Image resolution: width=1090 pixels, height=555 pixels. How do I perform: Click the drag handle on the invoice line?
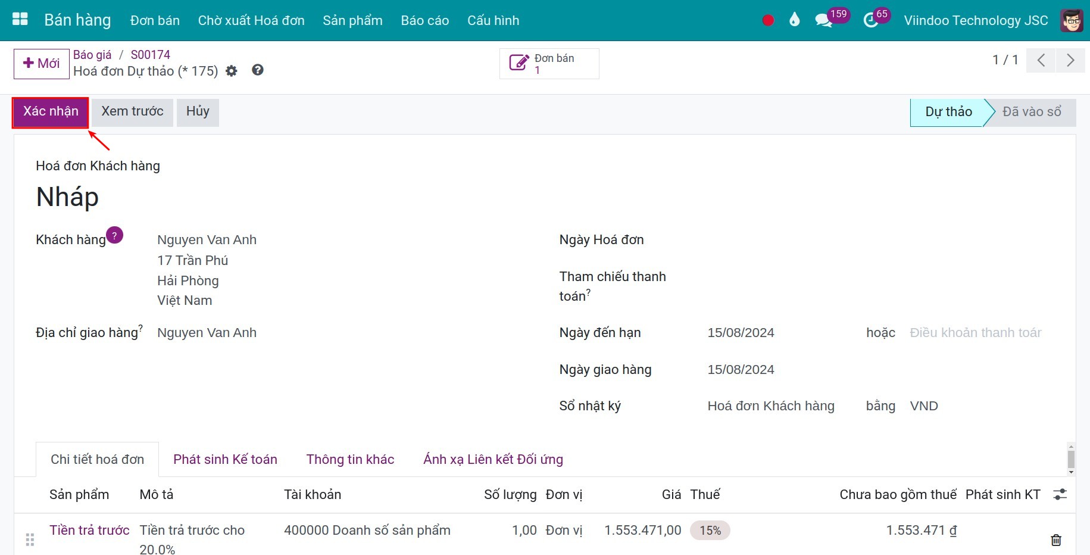(30, 539)
